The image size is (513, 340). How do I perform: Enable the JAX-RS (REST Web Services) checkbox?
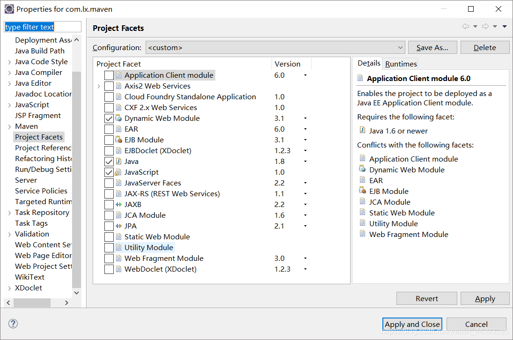coord(109,194)
